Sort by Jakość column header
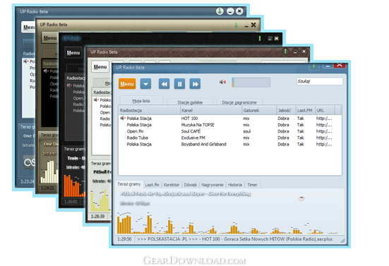389x266 pixels. (287, 110)
